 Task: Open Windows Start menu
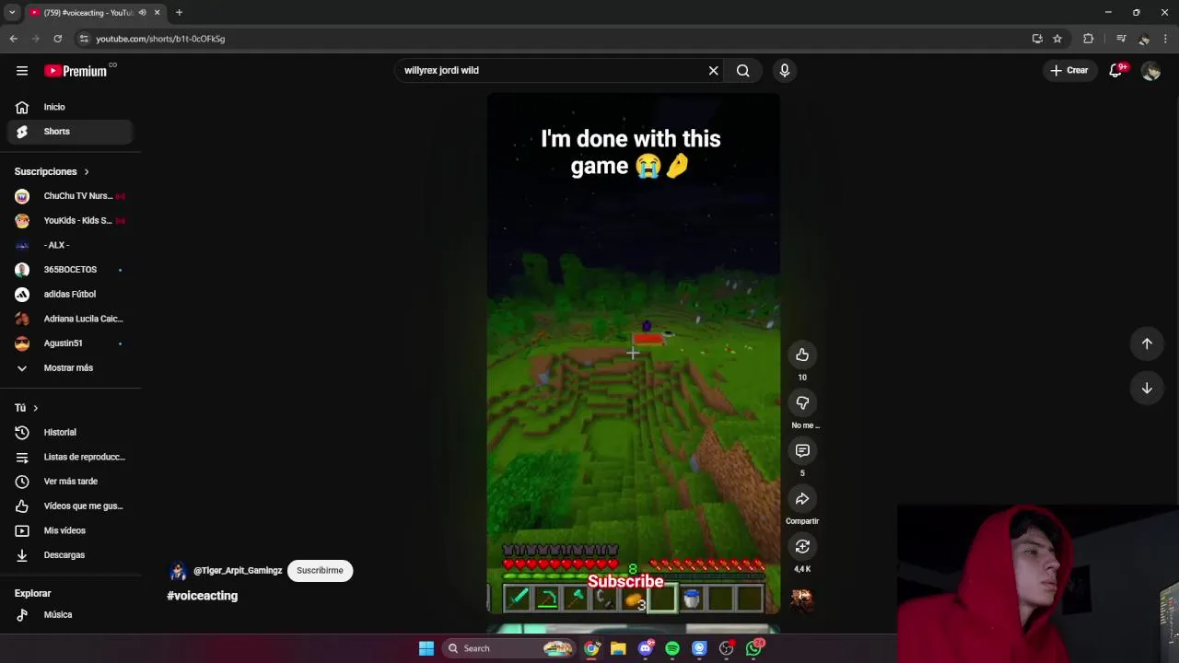coord(426,648)
